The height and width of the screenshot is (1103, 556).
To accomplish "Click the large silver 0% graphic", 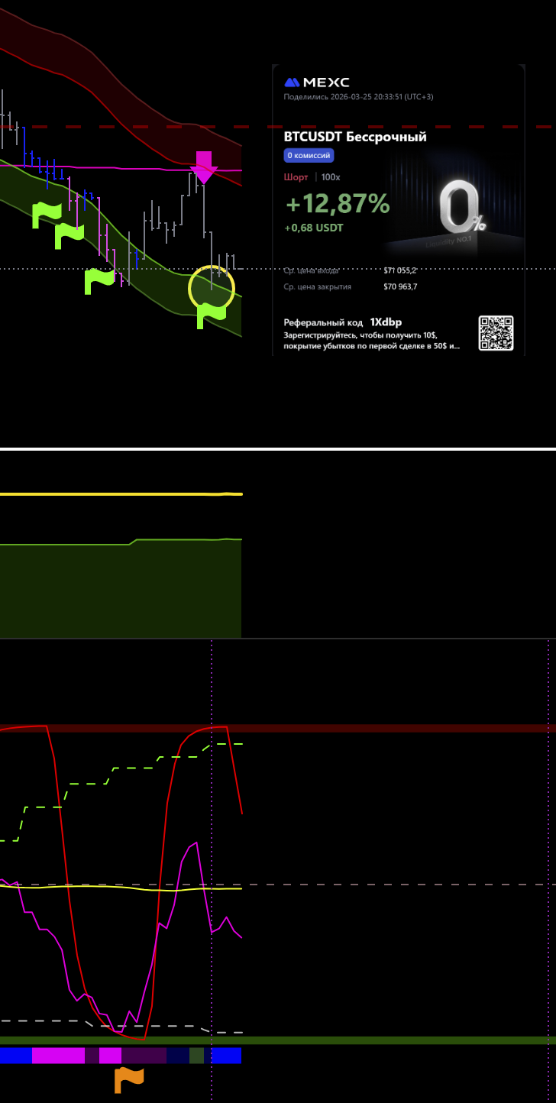I will click(461, 209).
